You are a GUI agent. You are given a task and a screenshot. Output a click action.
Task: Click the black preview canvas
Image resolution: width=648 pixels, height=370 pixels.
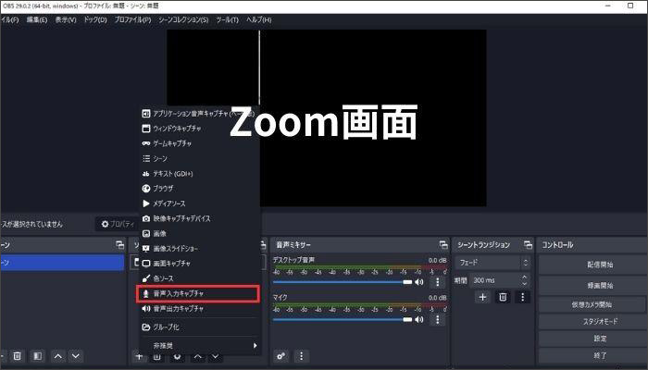point(327,117)
